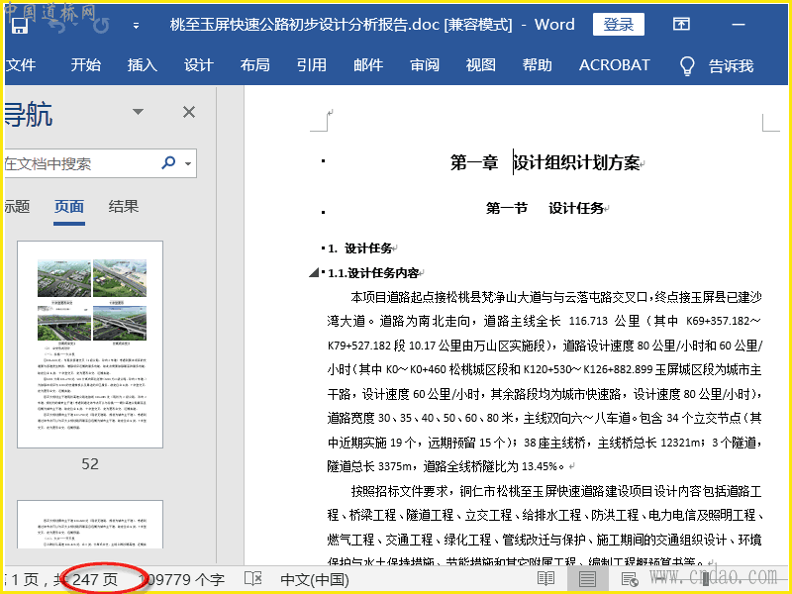Switch to the 结果 tab in navigation pane

point(124,206)
